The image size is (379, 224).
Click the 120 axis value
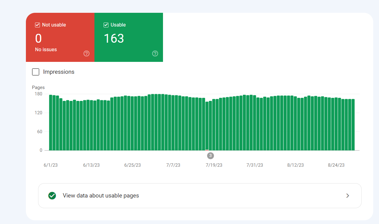click(38, 113)
